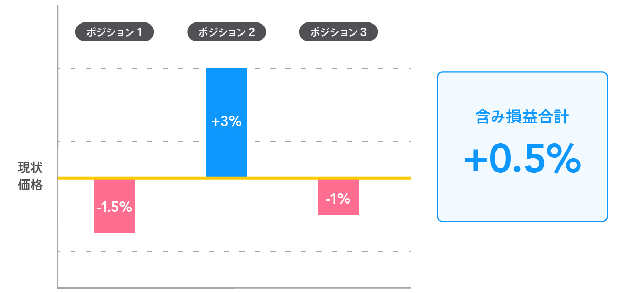
Task: Click the vertical gray chart axis
Action: point(57,146)
